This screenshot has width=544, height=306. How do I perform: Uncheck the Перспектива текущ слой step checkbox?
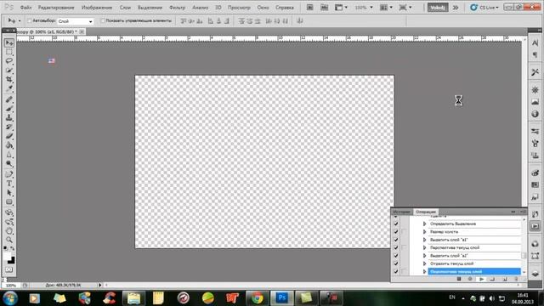pos(396,247)
